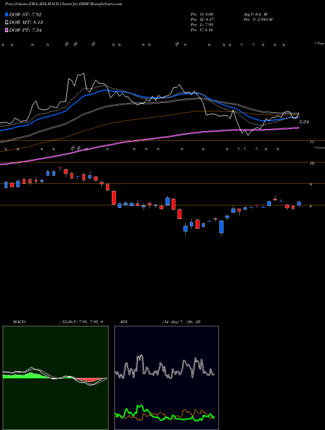Click the 'Avg V: 6.4 M' volume text
This screenshot has width=325, height=430.
point(254,14)
